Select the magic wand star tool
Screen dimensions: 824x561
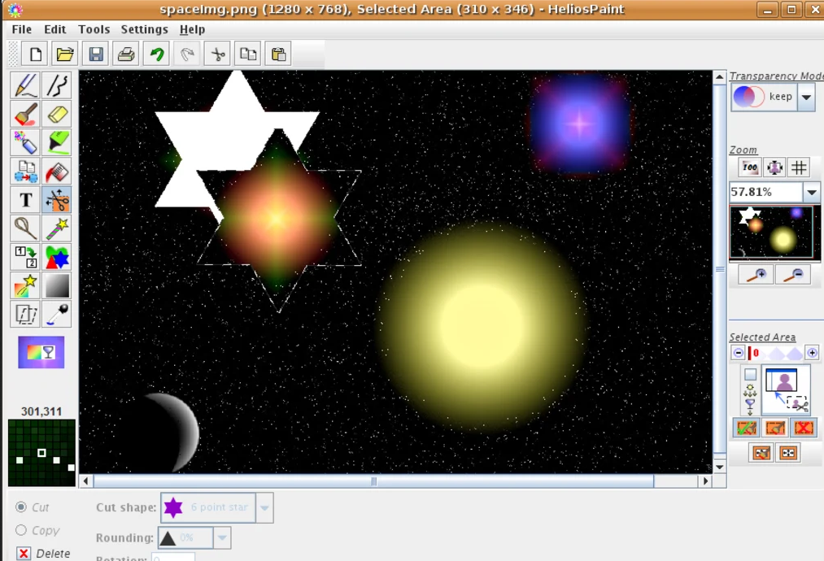pos(57,228)
